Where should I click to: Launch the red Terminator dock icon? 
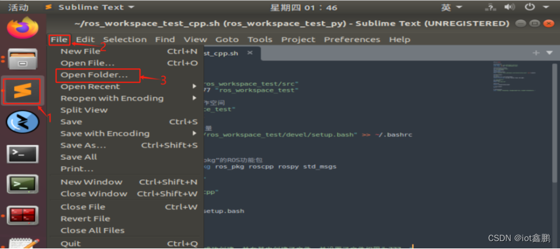tap(23, 216)
